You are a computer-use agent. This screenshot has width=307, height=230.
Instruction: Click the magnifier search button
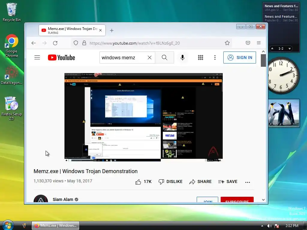click(165, 57)
